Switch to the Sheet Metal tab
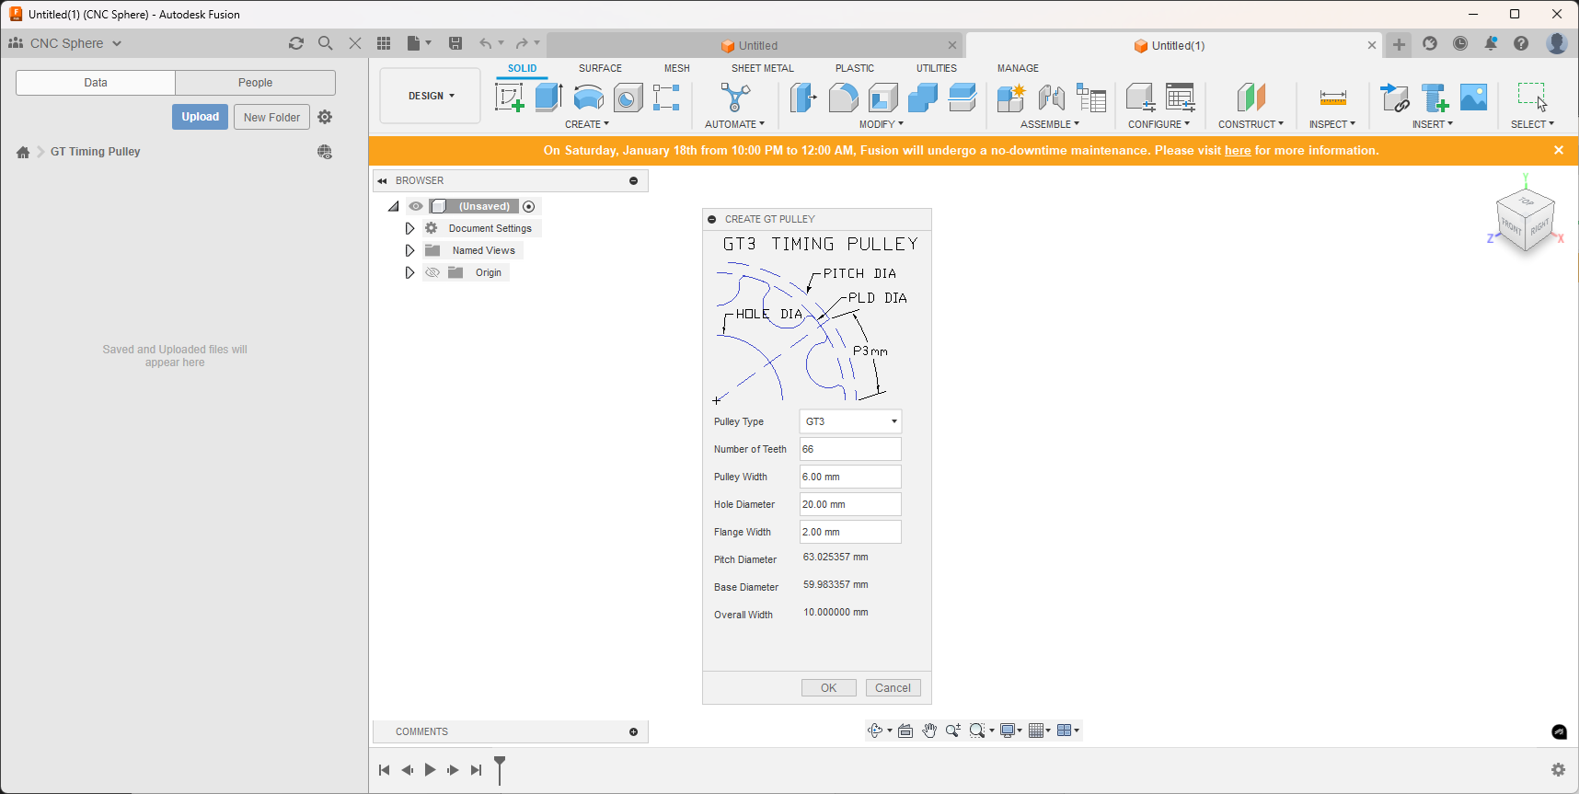The height and width of the screenshot is (794, 1579). click(x=763, y=68)
